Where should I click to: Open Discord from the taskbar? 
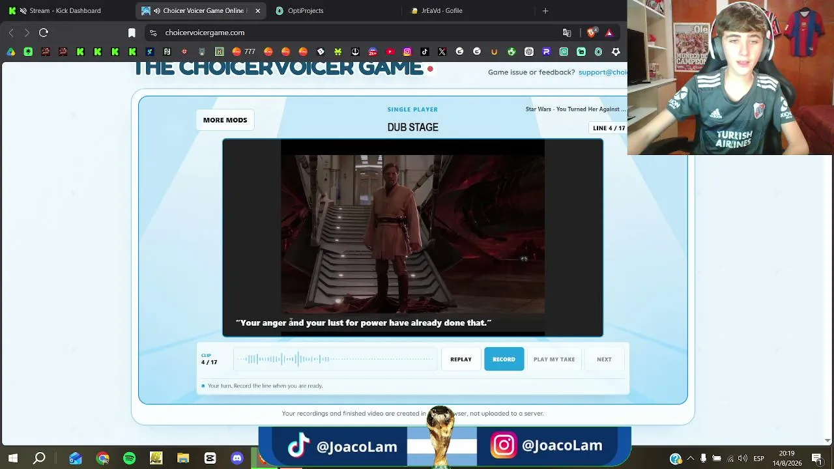(x=237, y=459)
